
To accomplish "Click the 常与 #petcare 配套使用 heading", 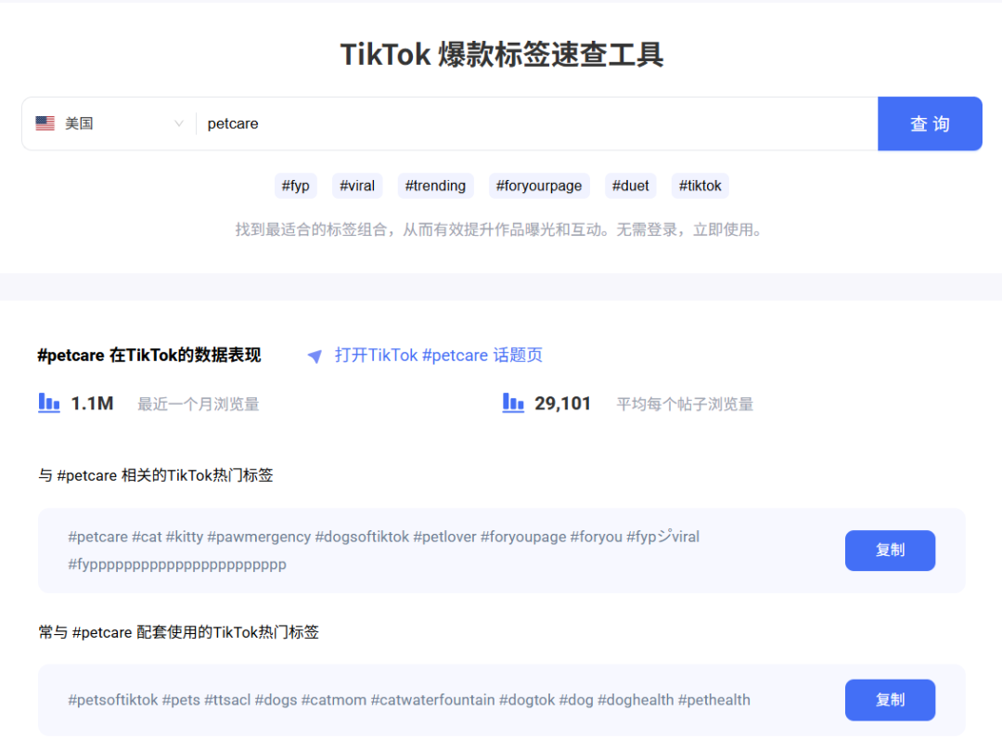I will point(178,632).
